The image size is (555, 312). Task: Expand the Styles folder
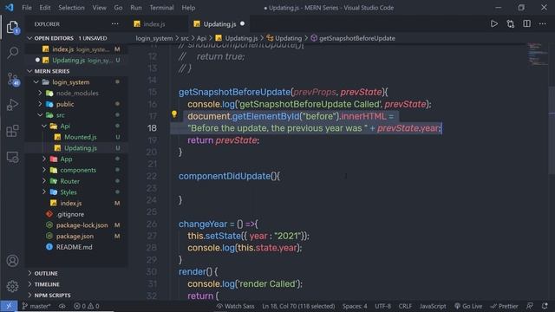(44, 192)
